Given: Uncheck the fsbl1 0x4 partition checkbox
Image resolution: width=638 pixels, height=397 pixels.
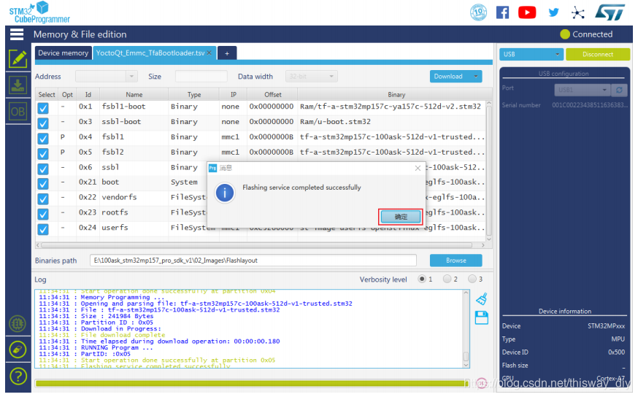Looking at the screenshot, I should point(43,139).
